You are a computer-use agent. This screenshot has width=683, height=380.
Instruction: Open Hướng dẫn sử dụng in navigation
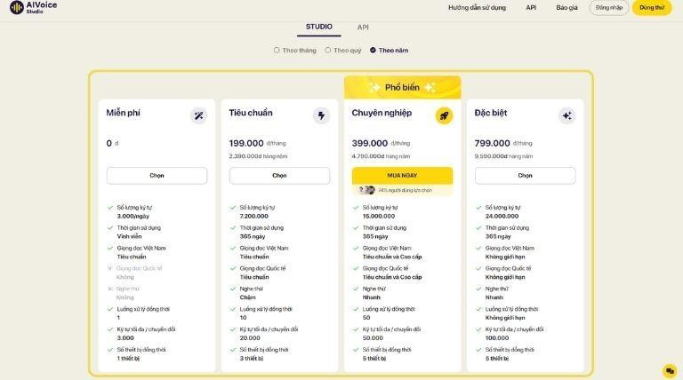click(477, 7)
